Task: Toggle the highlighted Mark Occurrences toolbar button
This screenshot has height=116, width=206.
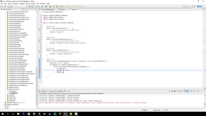Action: click(x=32, y=6)
